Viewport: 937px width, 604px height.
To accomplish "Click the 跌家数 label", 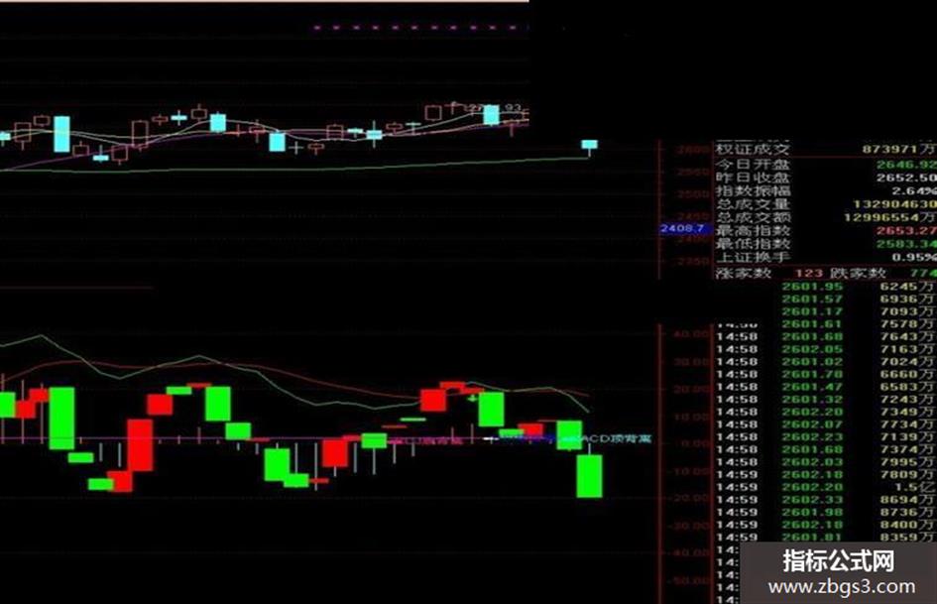I will [858, 274].
